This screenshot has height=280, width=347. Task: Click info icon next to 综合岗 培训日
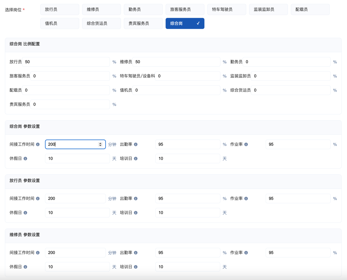tap(136, 159)
